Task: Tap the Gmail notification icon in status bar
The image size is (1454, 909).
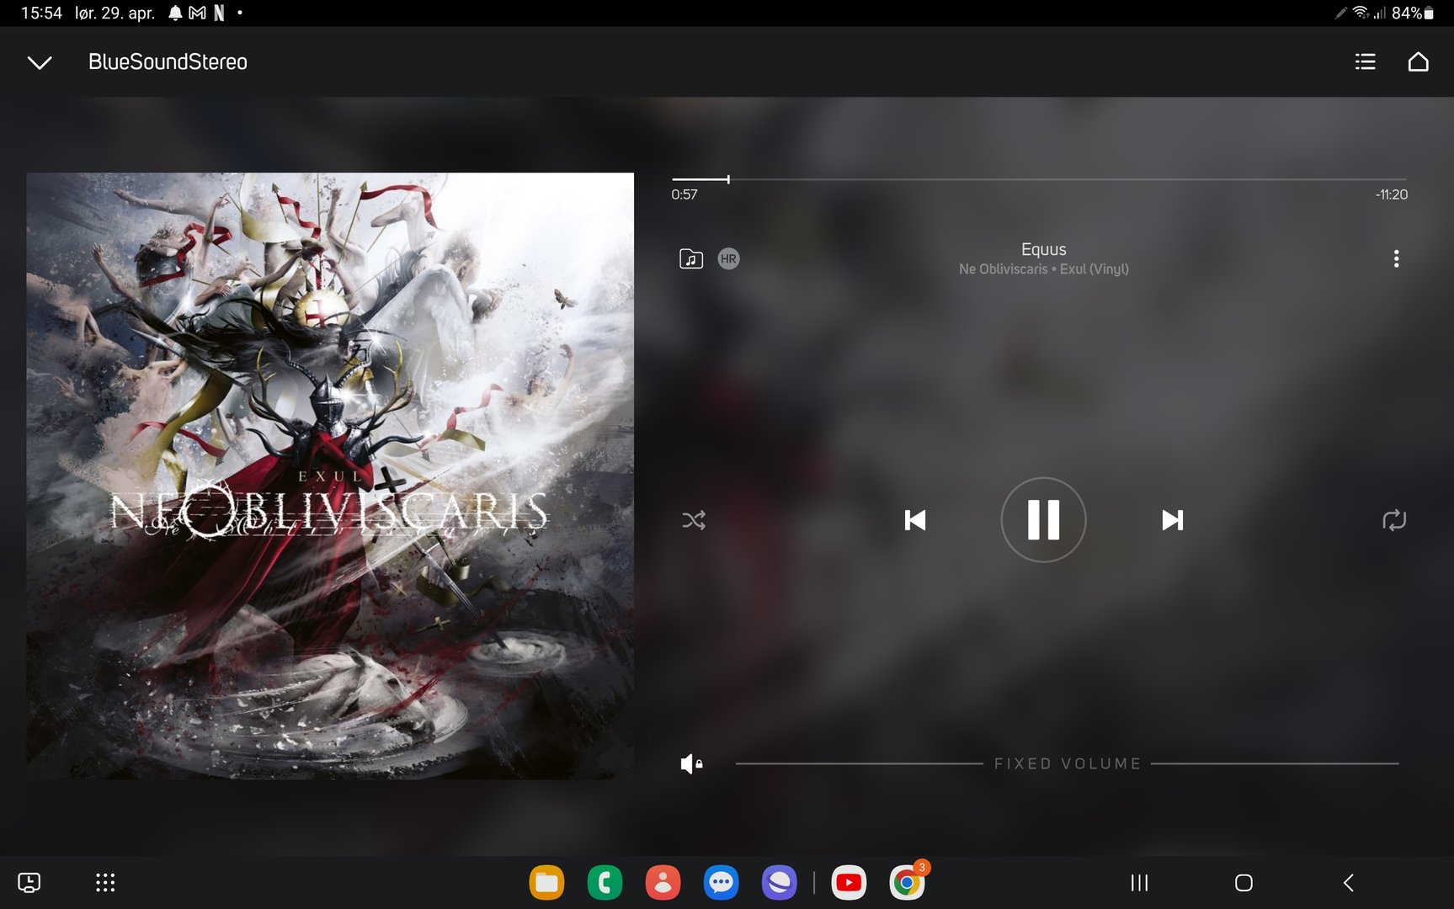Action: click(197, 13)
